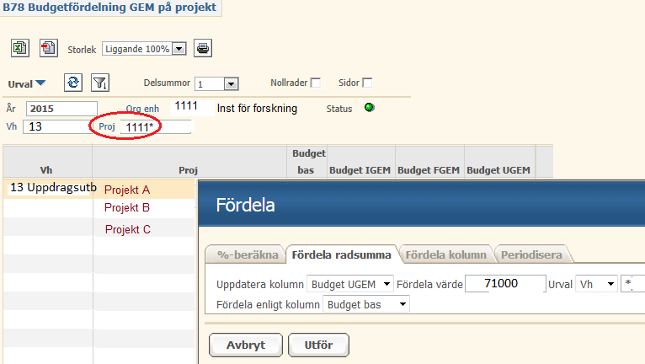Click the filter funnel icon

[100, 83]
